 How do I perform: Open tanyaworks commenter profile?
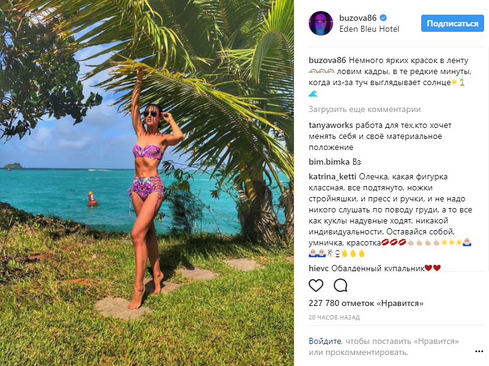(331, 124)
